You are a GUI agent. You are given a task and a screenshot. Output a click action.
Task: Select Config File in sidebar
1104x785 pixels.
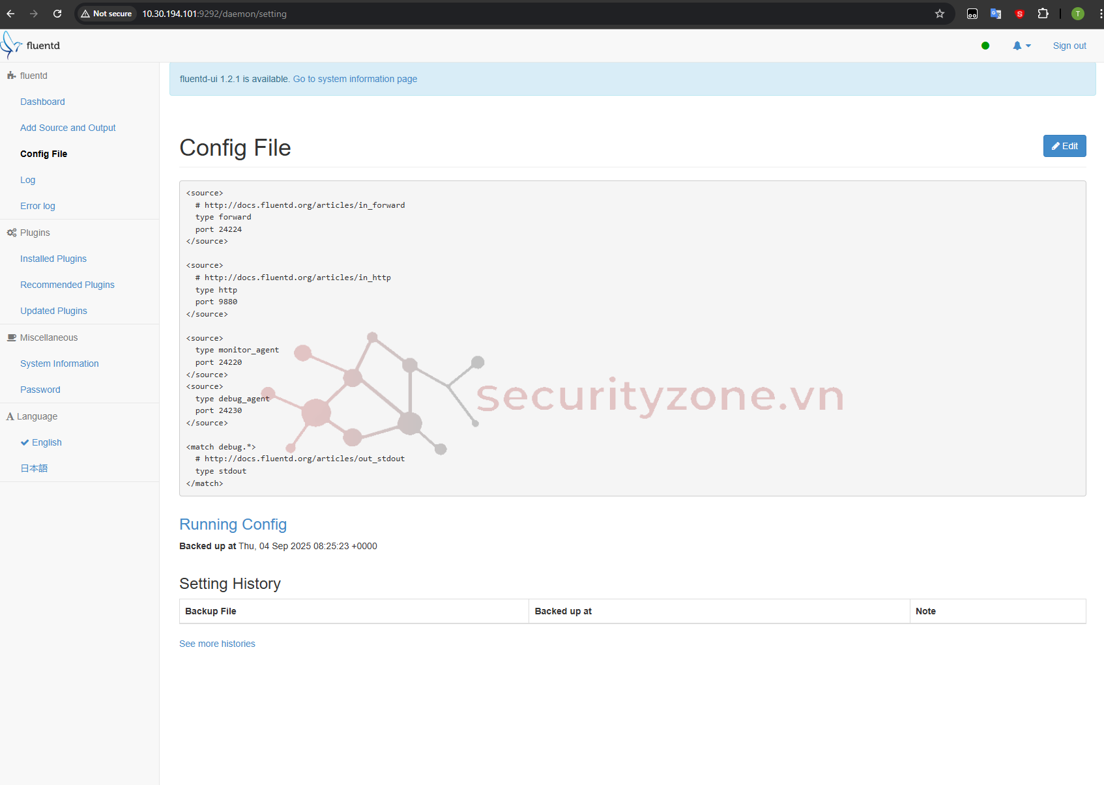tap(44, 154)
